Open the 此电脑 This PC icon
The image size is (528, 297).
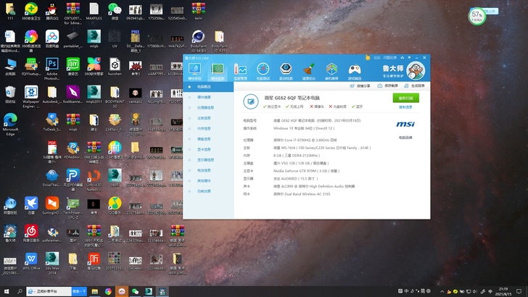point(10,67)
